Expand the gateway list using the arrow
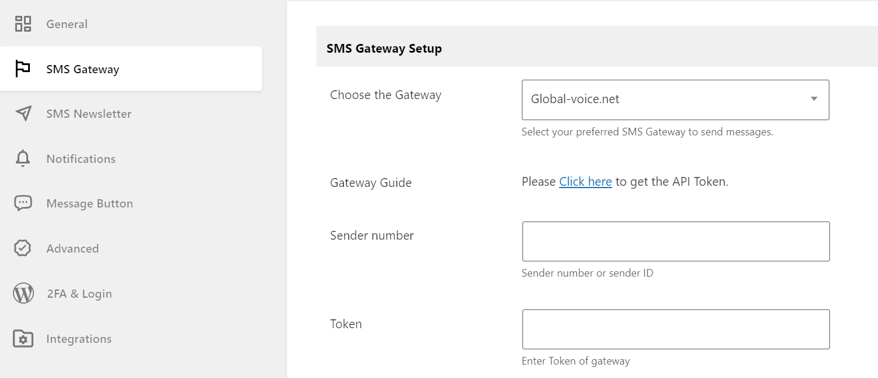The image size is (878, 378). click(x=814, y=99)
